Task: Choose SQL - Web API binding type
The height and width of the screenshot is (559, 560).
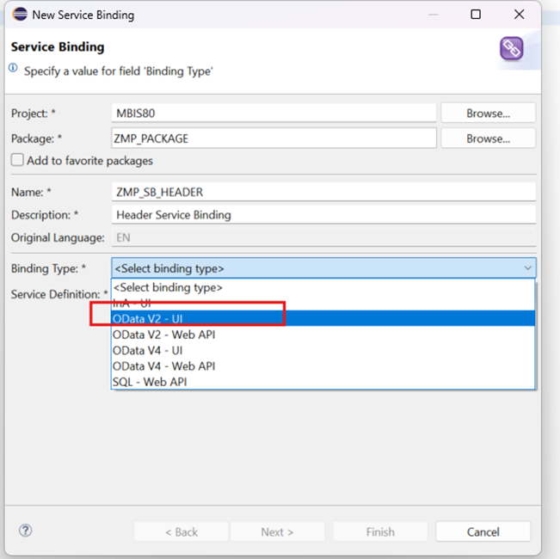Action: [x=150, y=382]
